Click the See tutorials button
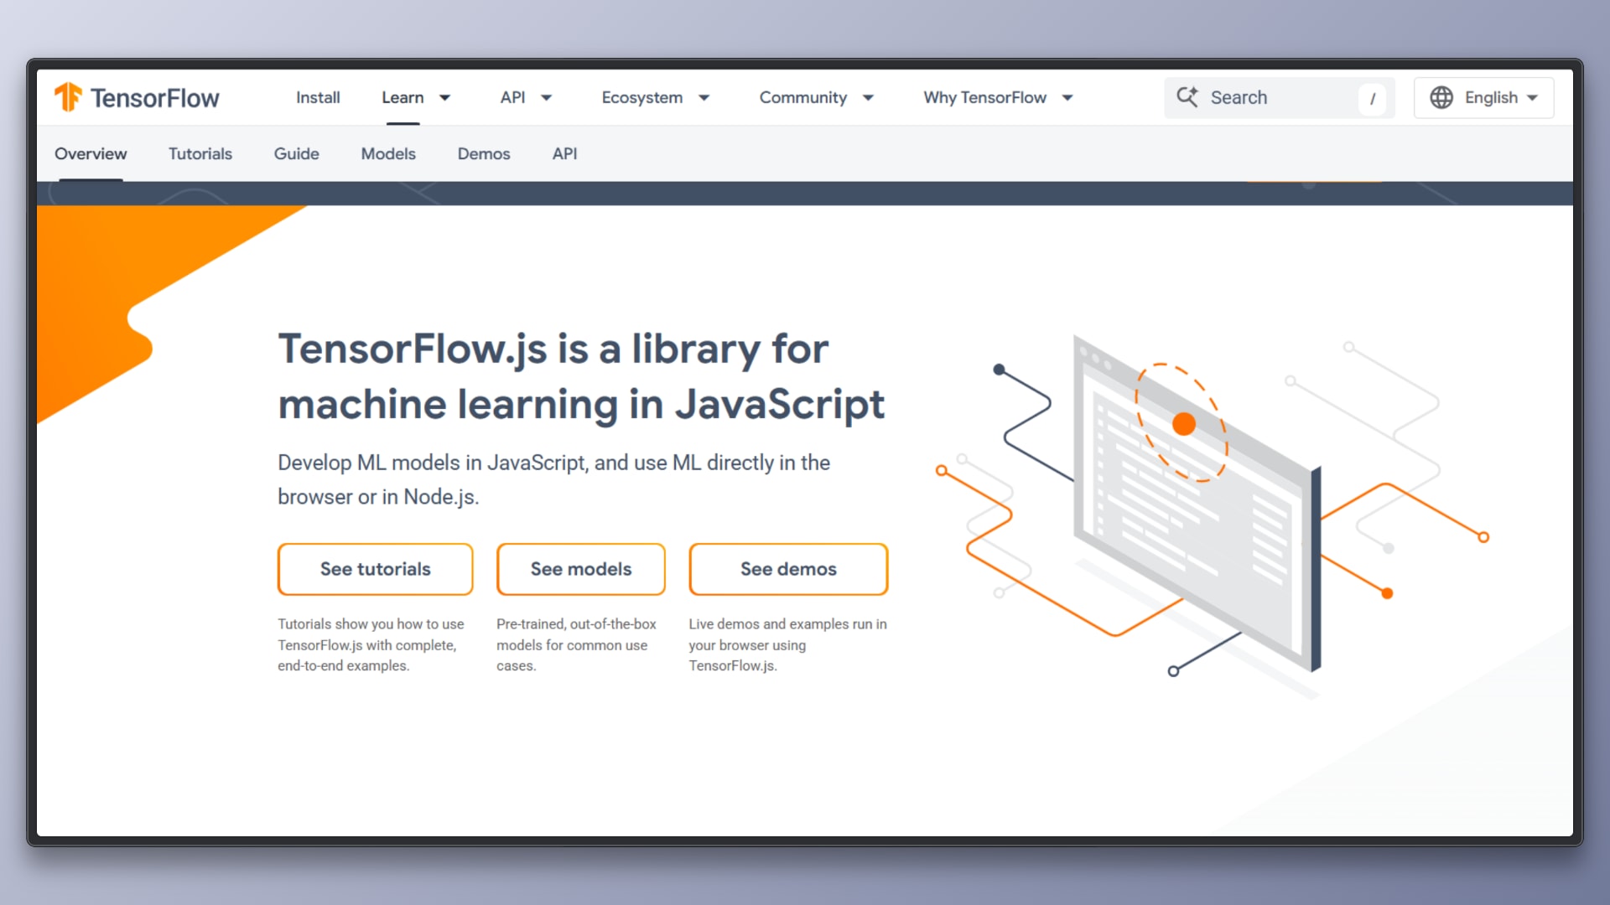The width and height of the screenshot is (1610, 905). [375, 569]
